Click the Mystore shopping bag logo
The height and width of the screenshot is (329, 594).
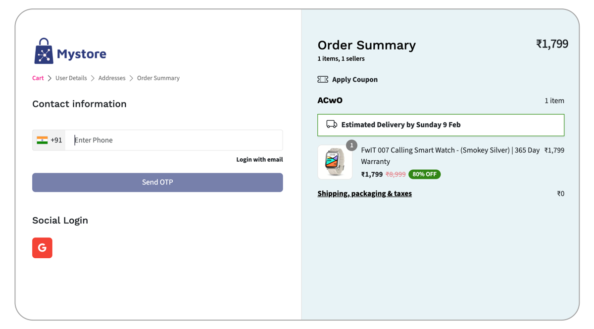44,51
